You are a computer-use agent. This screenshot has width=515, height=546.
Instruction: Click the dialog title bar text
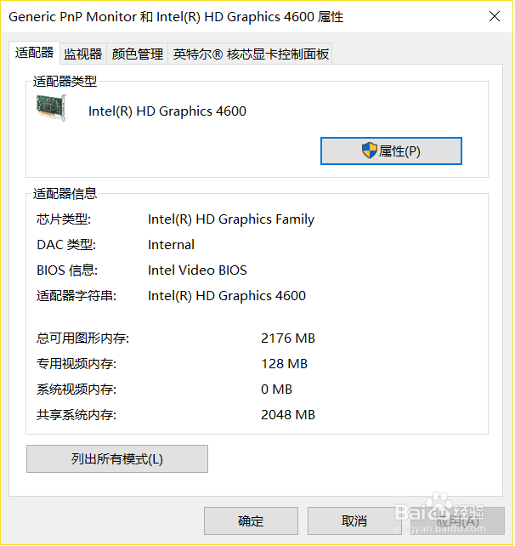[176, 17]
